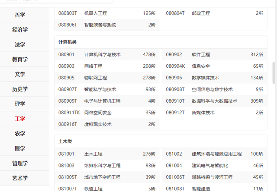Open major 物联网工程

(x=96, y=78)
